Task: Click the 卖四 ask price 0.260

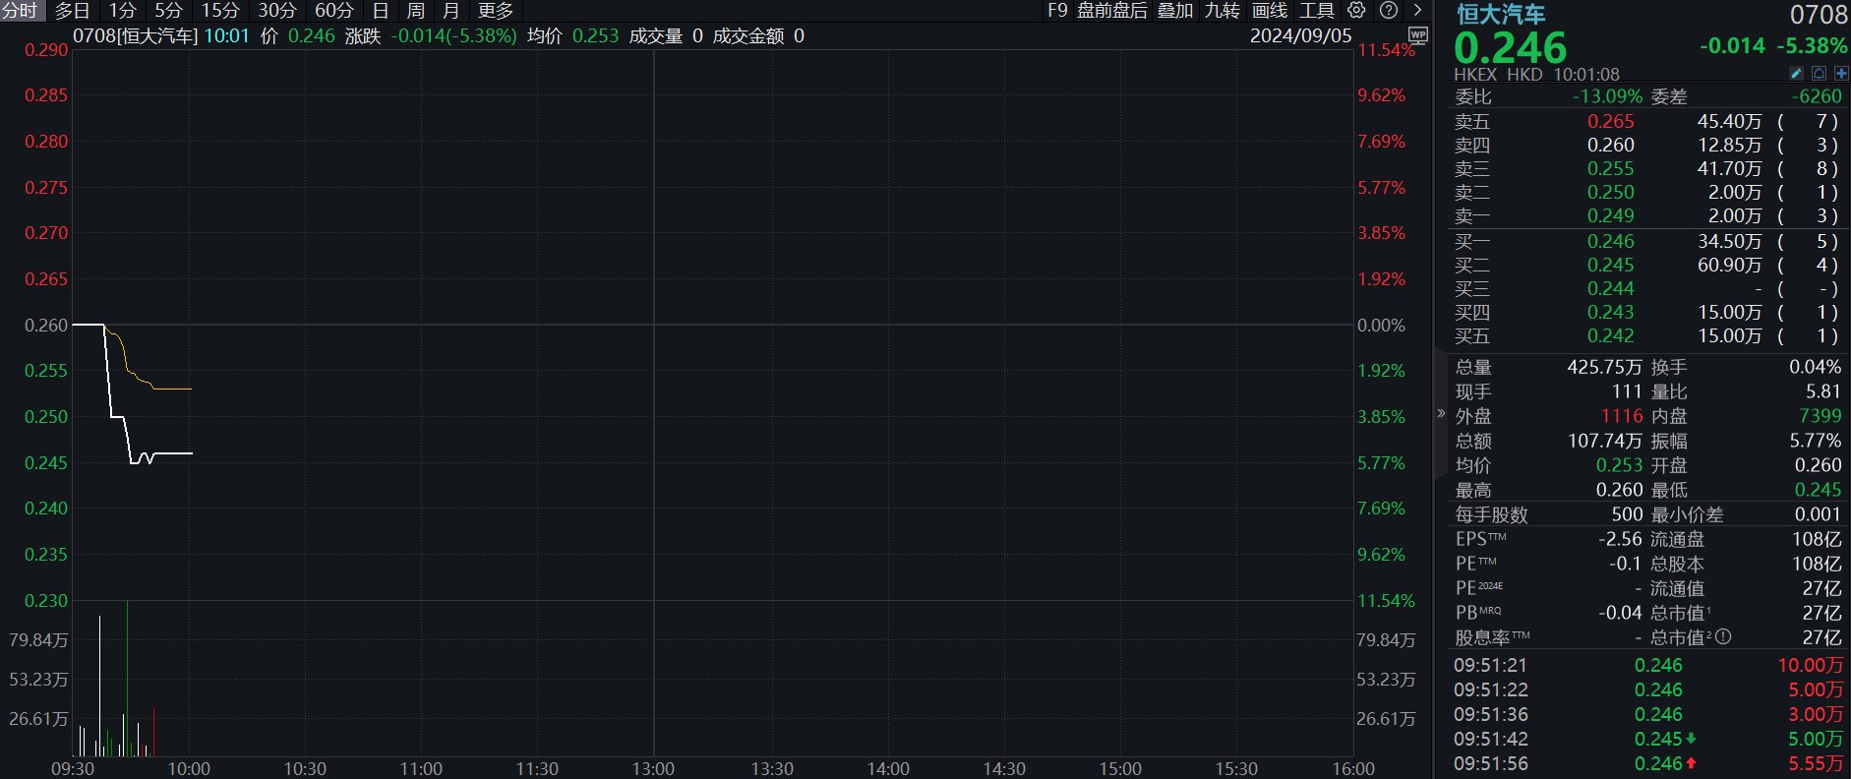Action: 1610,145
